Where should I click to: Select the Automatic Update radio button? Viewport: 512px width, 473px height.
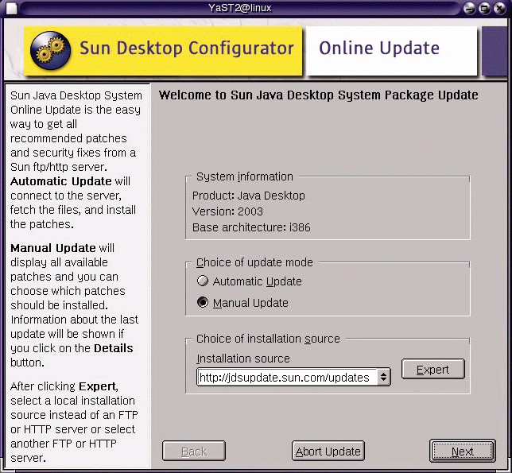203,281
